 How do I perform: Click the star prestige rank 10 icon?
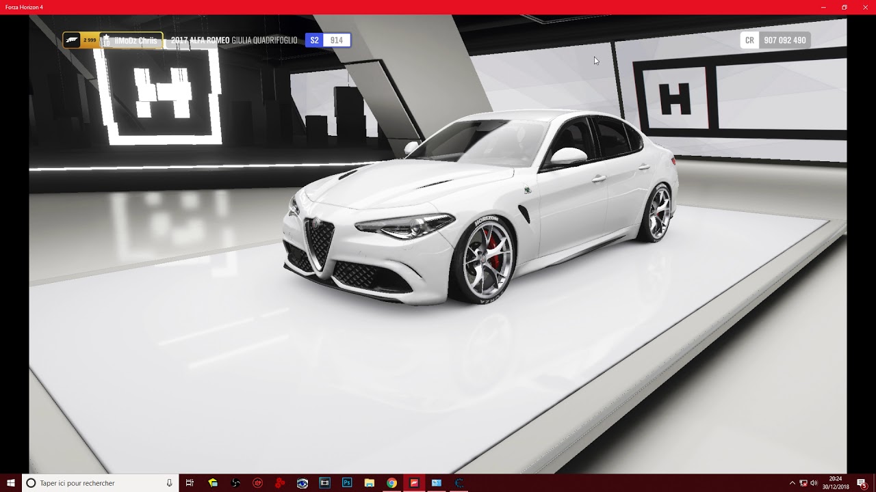point(106,40)
